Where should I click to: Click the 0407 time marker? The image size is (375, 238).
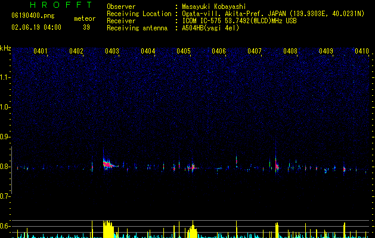tap(255, 51)
